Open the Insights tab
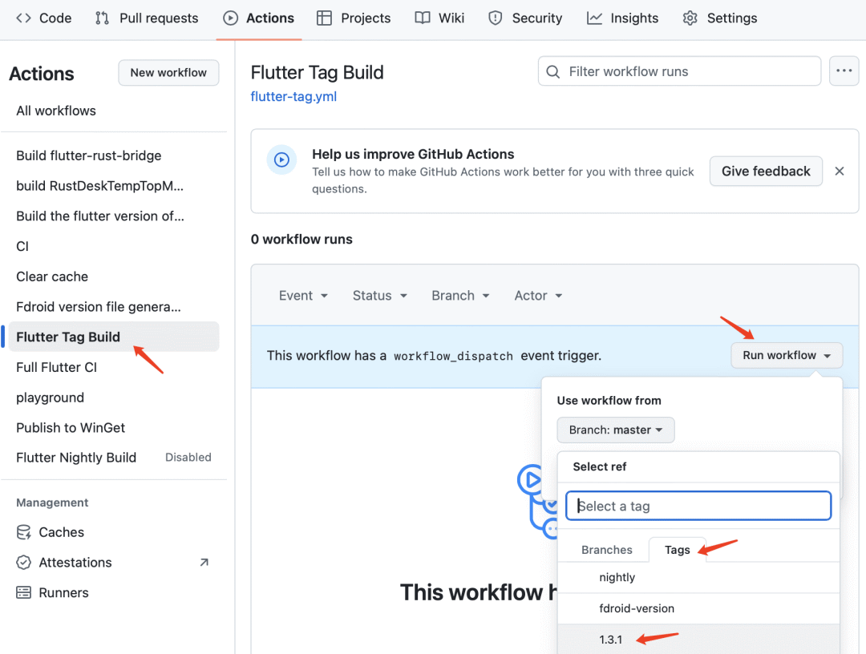 point(622,18)
